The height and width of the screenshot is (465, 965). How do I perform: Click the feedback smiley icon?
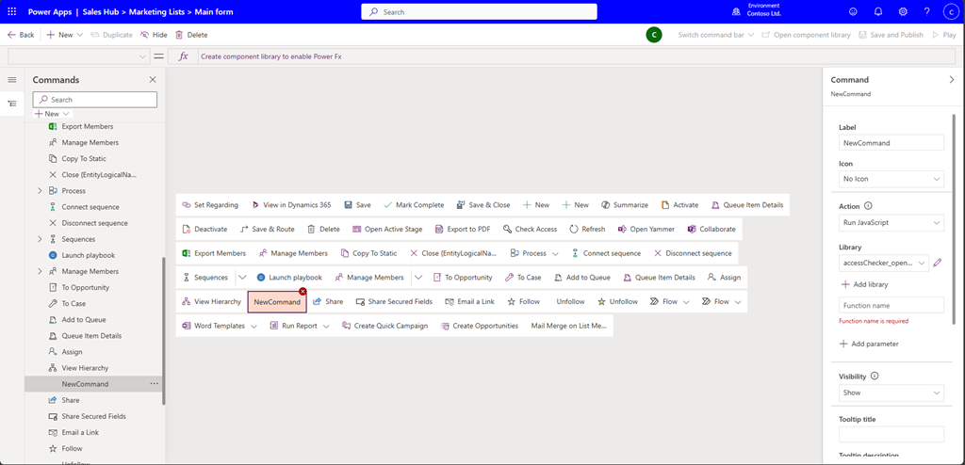(x=853, y=11)
